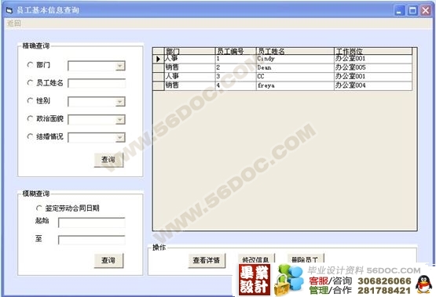This screenshot has width=436, height=297.
Task: Click 办公室001 cell in Cindy's row
Action: (x=373, y=59)
